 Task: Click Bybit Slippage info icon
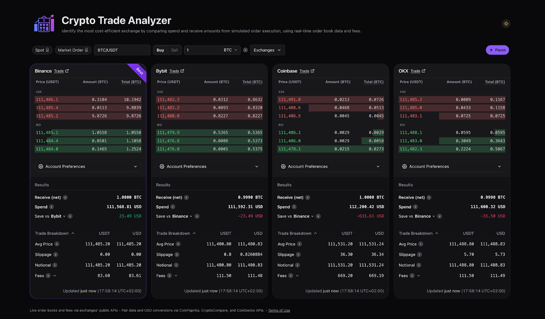(177, 254)
